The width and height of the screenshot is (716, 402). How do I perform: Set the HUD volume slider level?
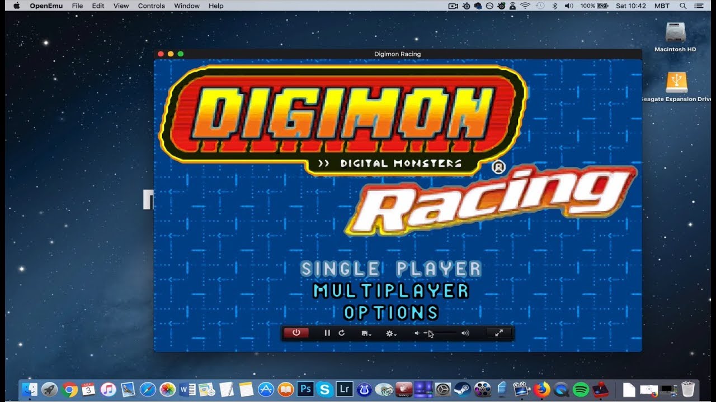click(x=441, y=333)
